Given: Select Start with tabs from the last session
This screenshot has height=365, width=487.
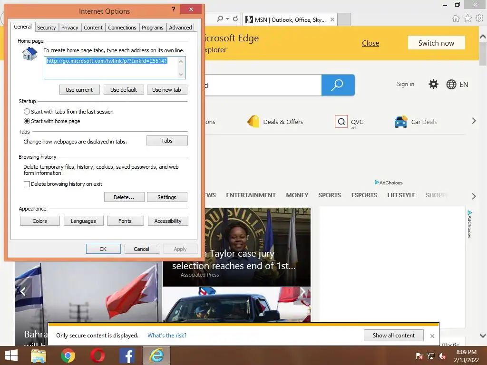Looking at the screenshot, I should pos(27,111).
